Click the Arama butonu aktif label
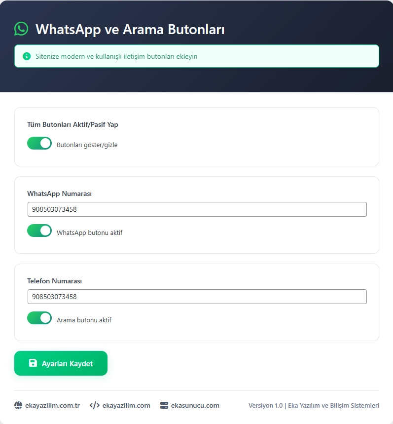The height and width of the screenshot is (424, 393). [x=84, y=320]
